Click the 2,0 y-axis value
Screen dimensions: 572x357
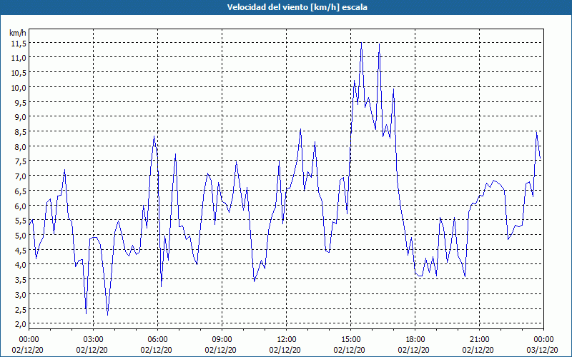20,324
